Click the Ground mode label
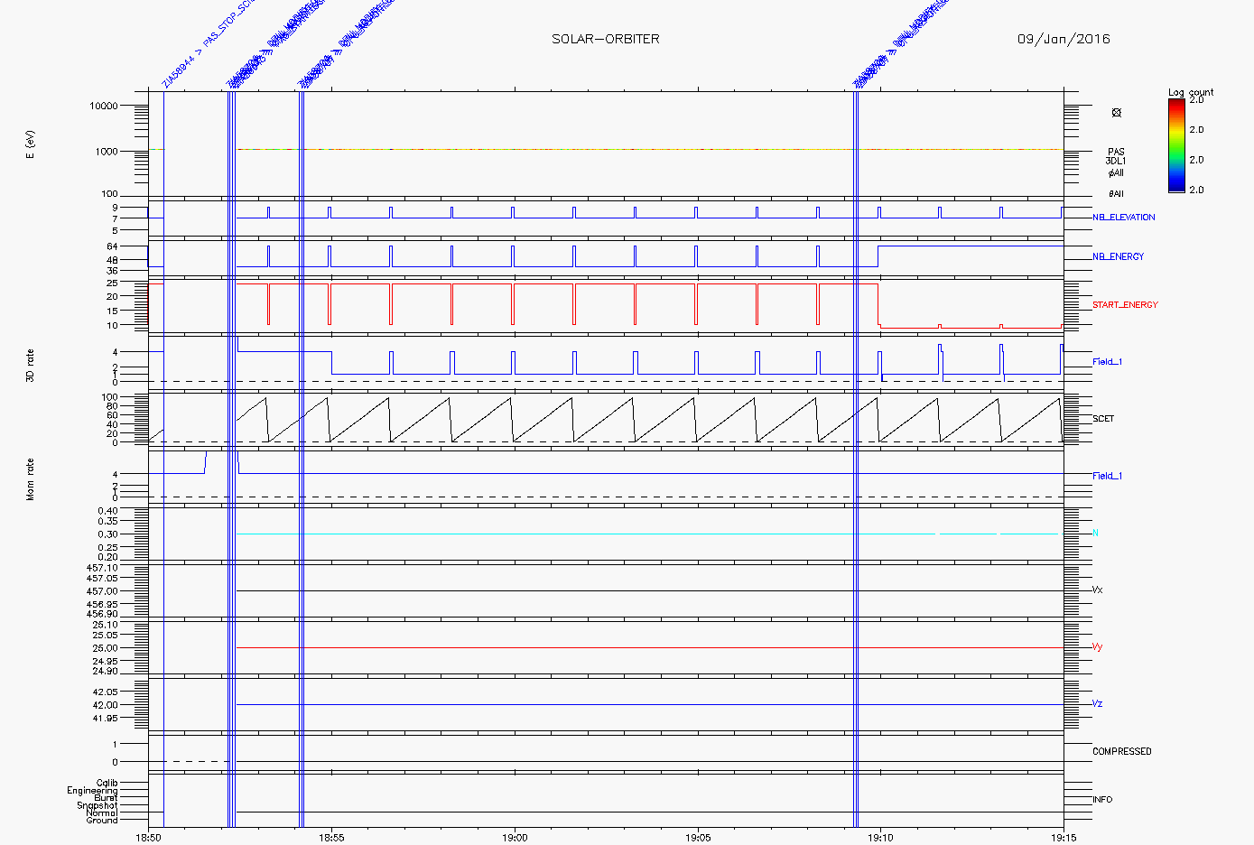Screen dimensions: 1254x845 [x=102, y=821]
